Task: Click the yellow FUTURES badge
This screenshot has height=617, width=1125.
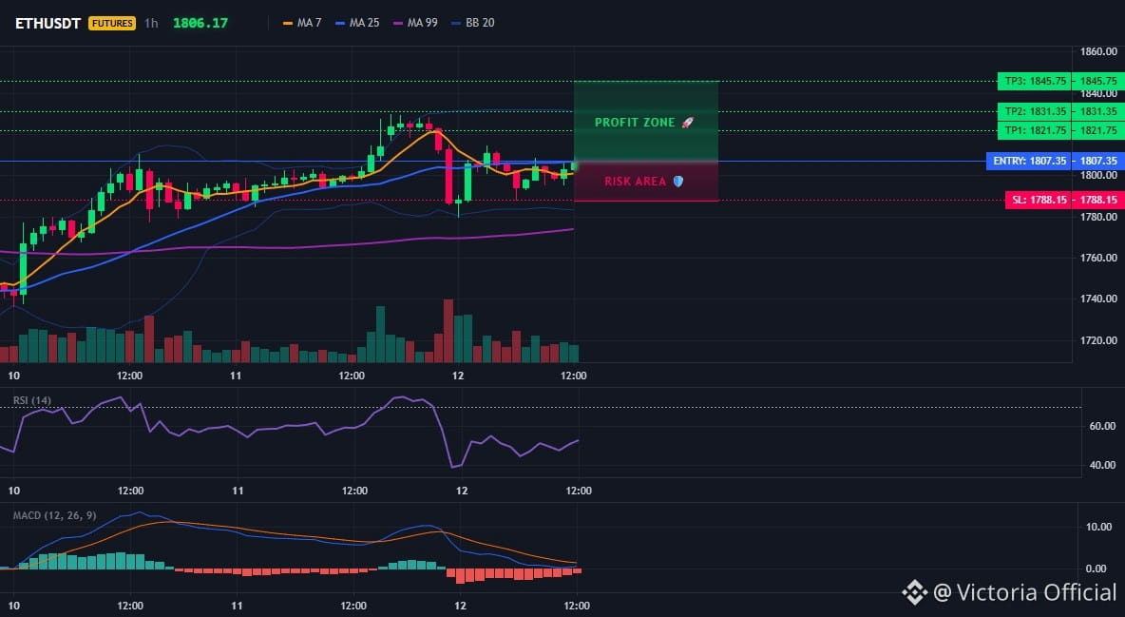Action: click(112, 23)
